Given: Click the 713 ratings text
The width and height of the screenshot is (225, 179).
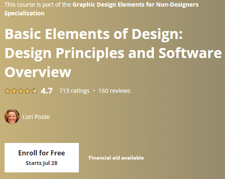Looking at the screenshot, I should (74, 91).
